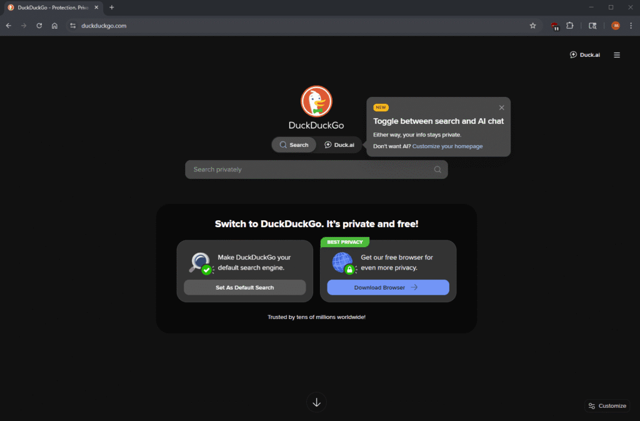Click the Search privately input field
The width and height of the screenshot is (640, 421).
309,170
